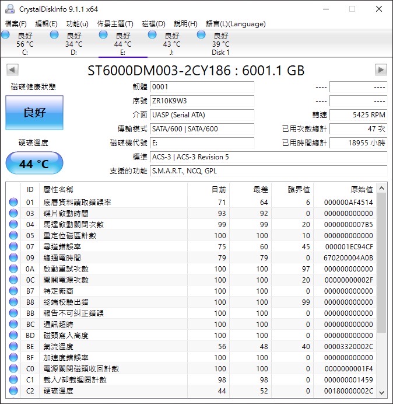Screen dimensions: 393x404
Task: Click status orb for attribute 09
Action: pyautogui.click(x=13, y=257)
